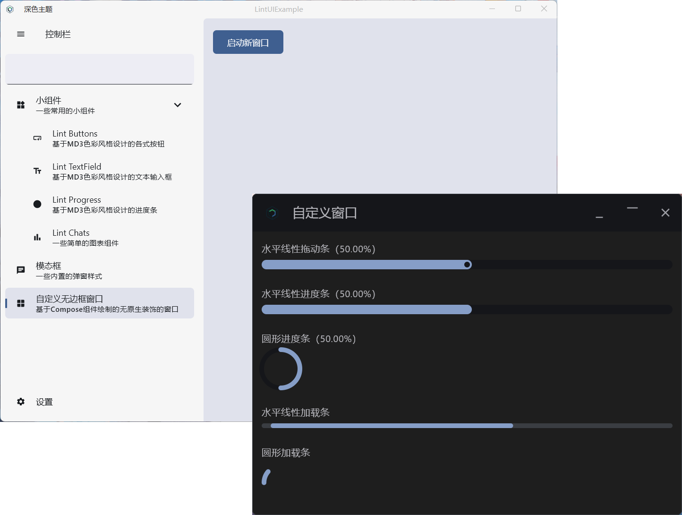Screen dimensions: 682x515
Task: Click the logo in 自定义窗口 title bar
Action: click(272, 213)
